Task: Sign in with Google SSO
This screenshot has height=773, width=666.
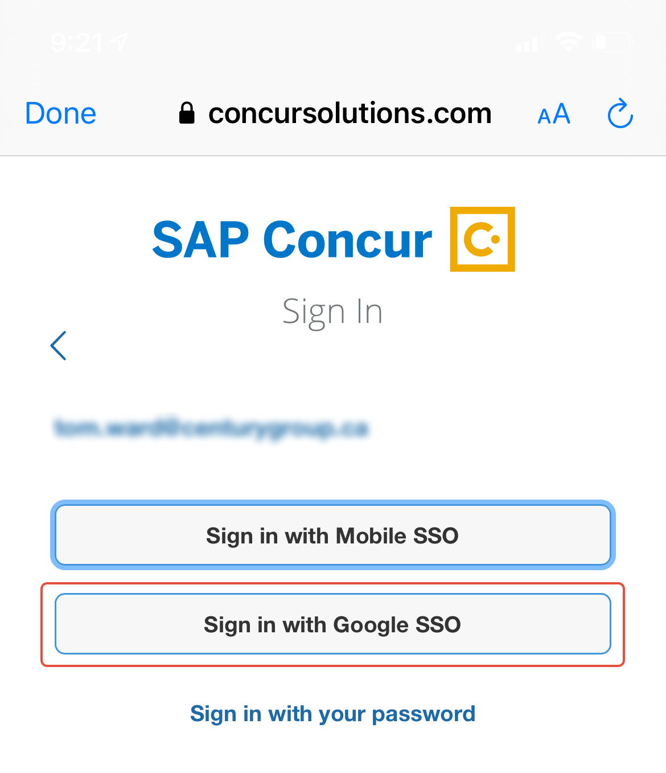Action: tap(333, 624)
